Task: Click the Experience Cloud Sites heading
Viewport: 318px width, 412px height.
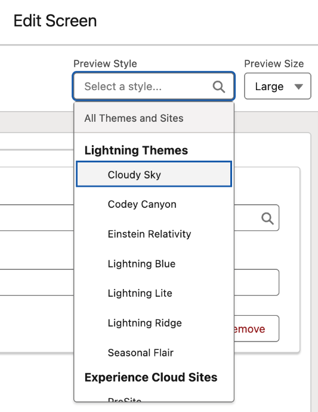Action: [x=151, y=377]
